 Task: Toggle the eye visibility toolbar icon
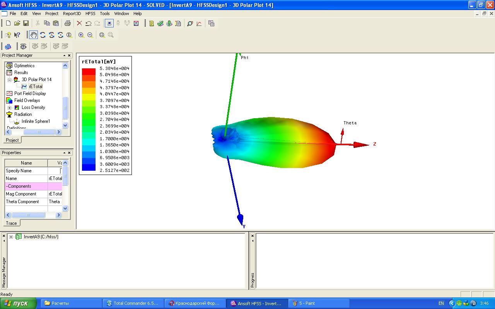click(23, 46)
